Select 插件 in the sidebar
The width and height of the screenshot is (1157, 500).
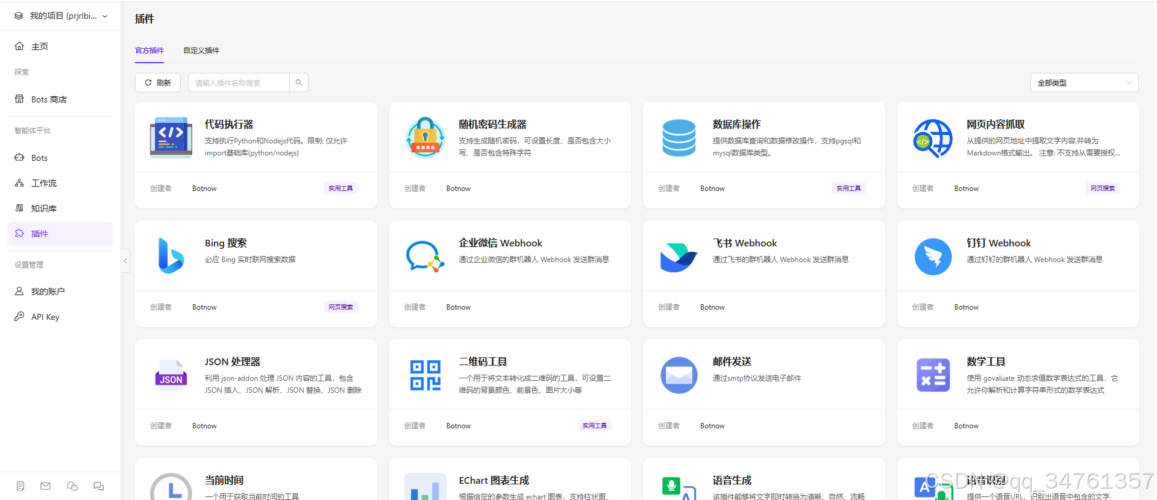(x=60, y=234)
